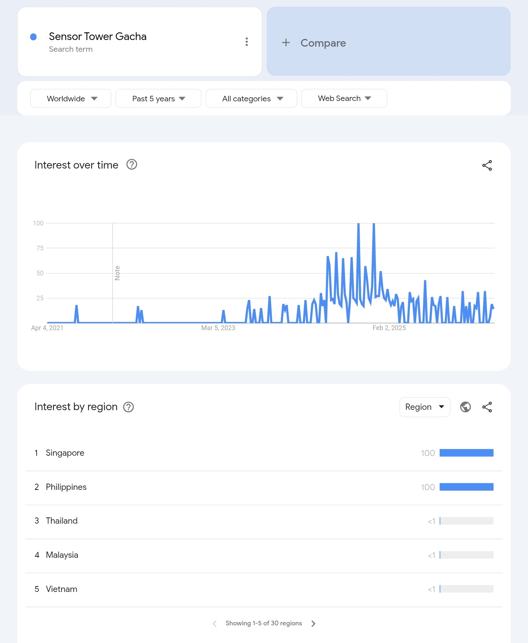Open the All categories dropdown
The height and width of the screenshot is (643, 528).
(x=251, y=98)
